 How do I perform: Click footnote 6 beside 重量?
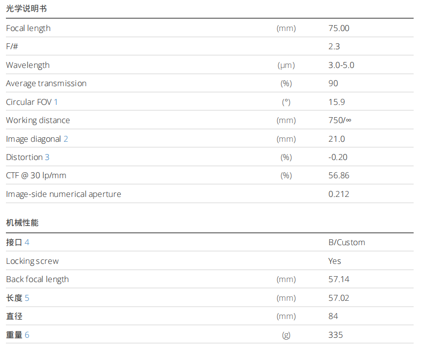click(x=27, y=335)
